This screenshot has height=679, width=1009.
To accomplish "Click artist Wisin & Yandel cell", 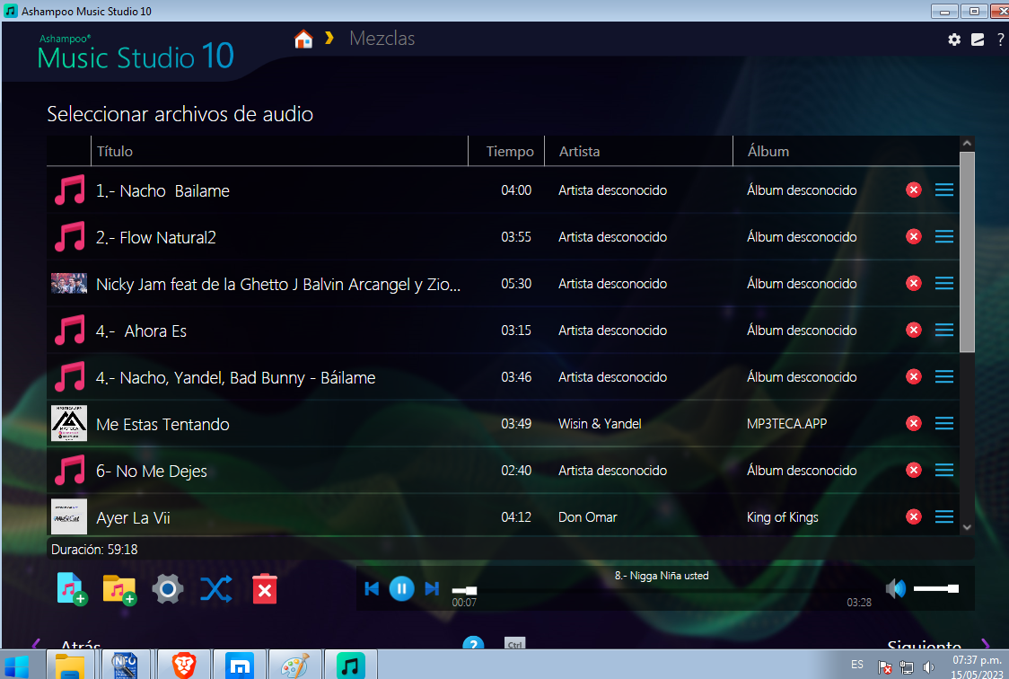I will 600,424.
